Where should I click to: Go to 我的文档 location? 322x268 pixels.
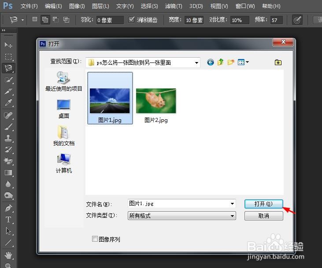(x=64, y=136)
